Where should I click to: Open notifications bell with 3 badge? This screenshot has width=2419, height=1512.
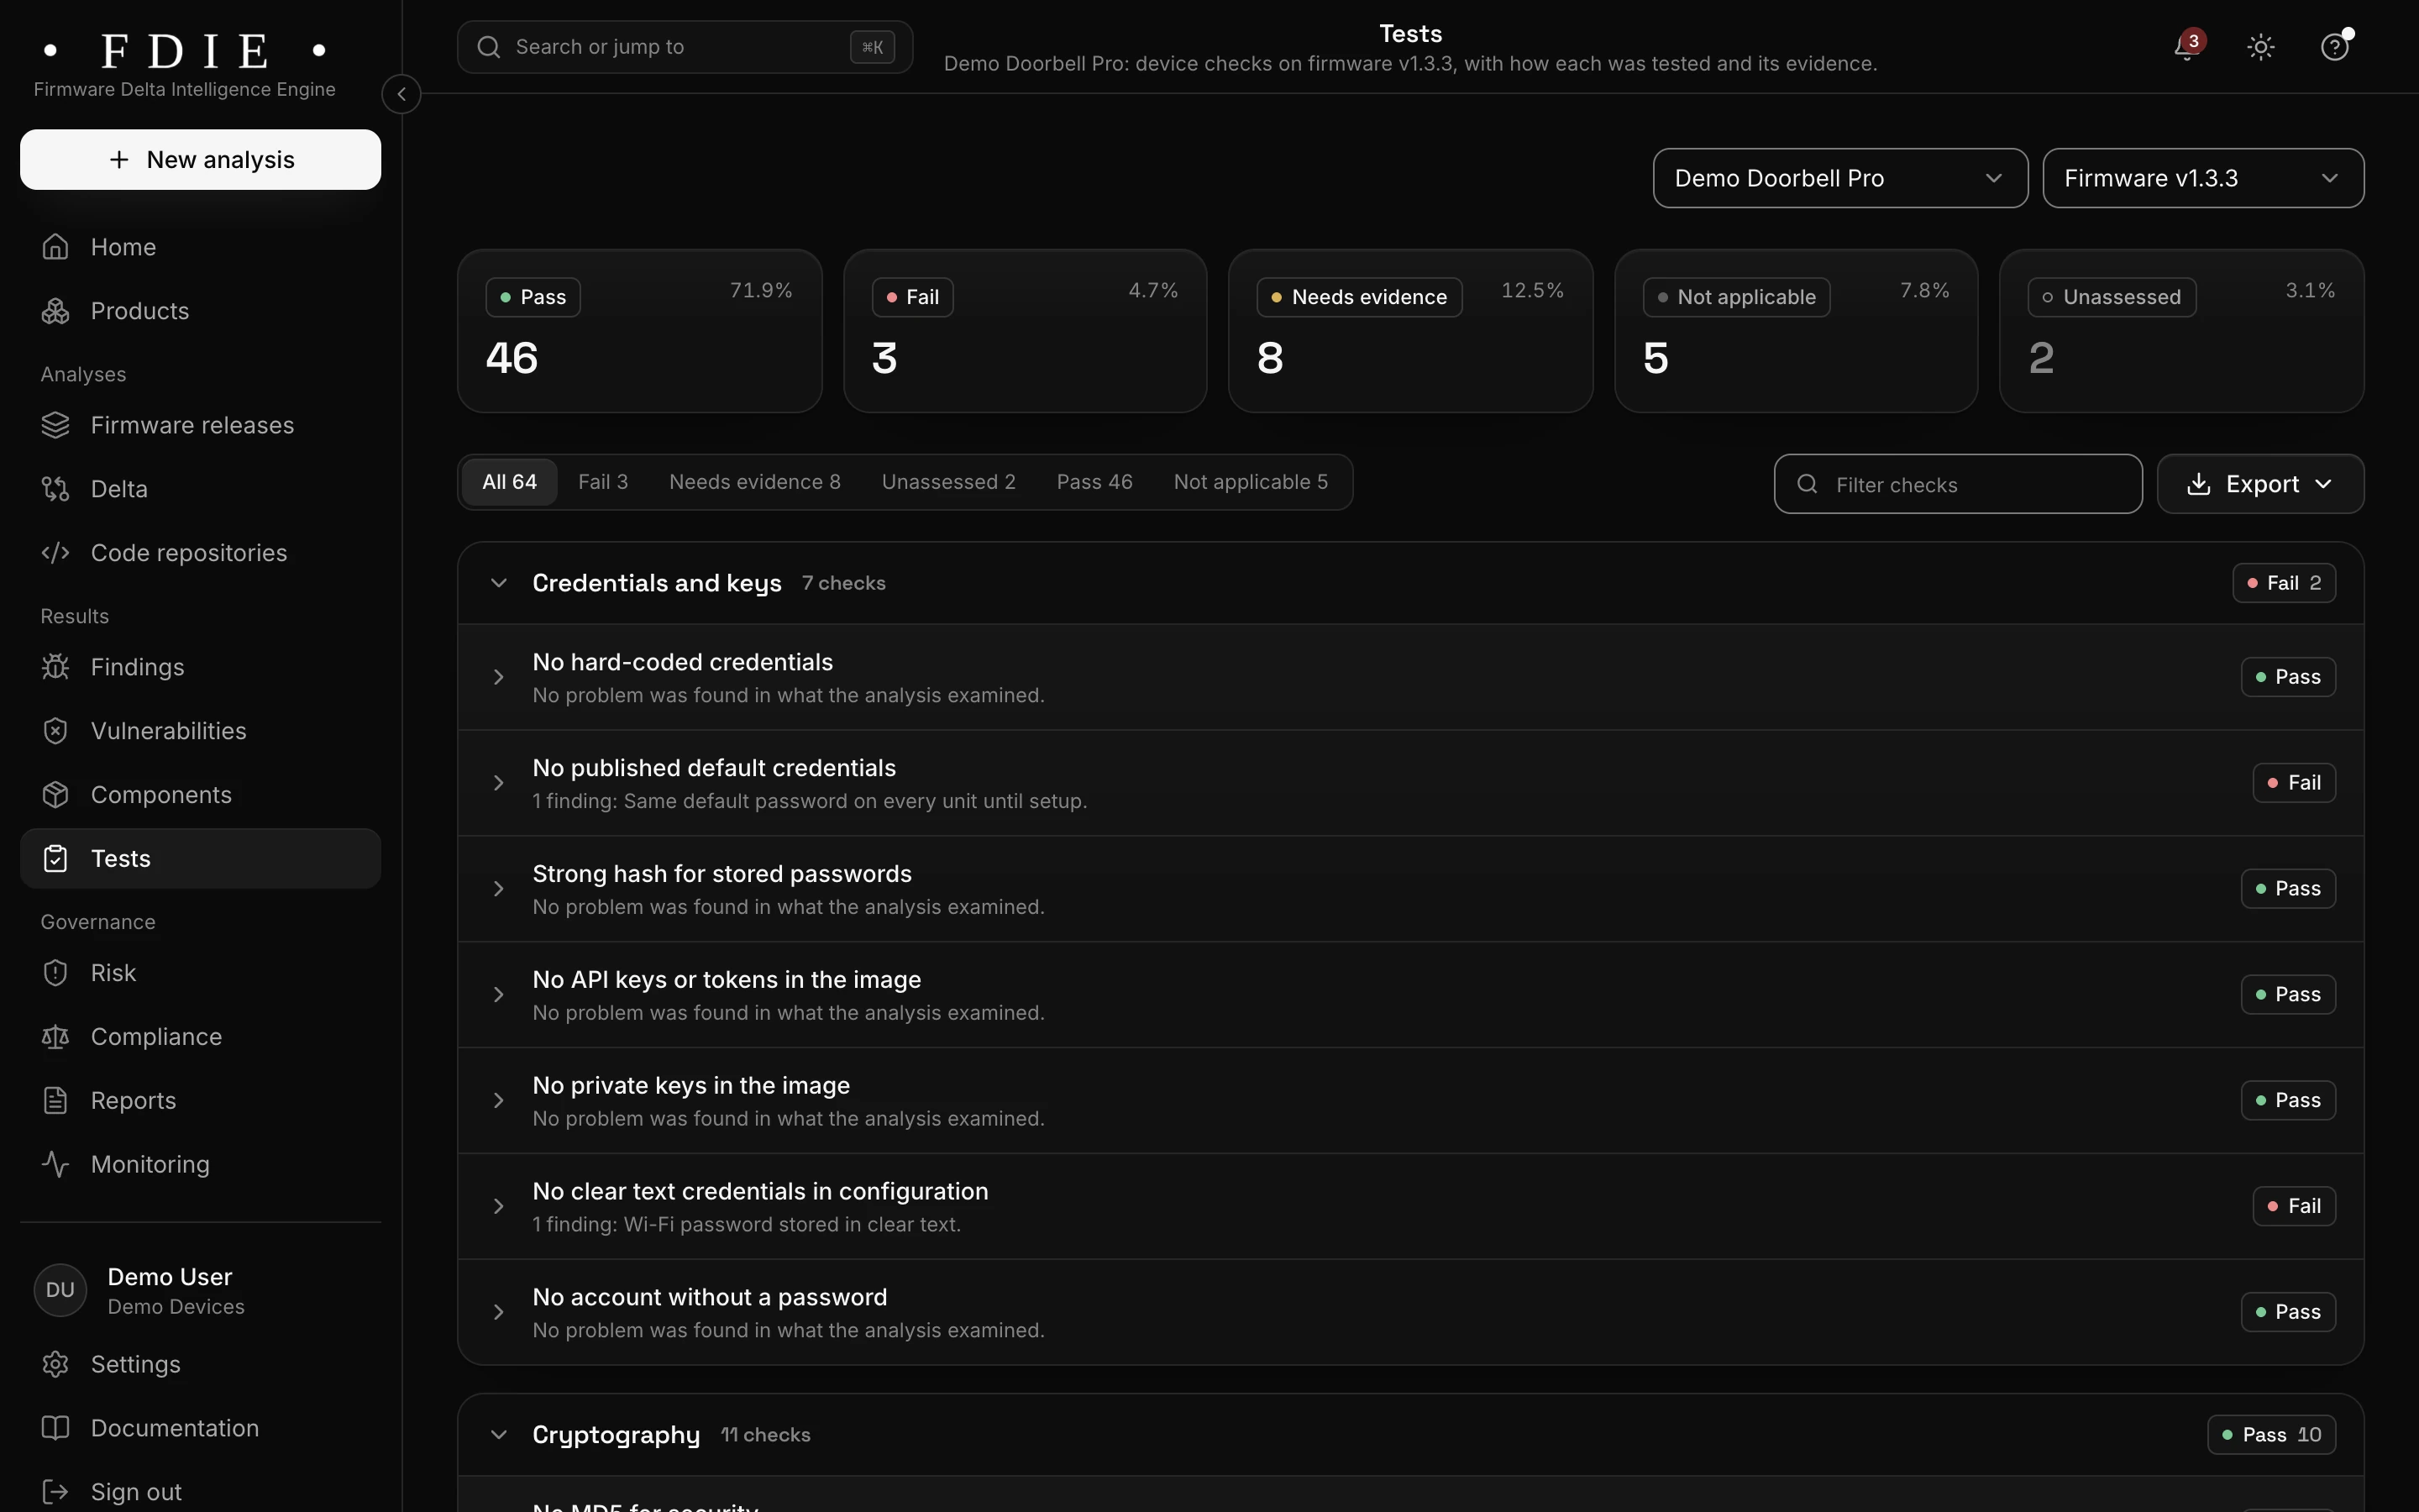[2187, 47]
